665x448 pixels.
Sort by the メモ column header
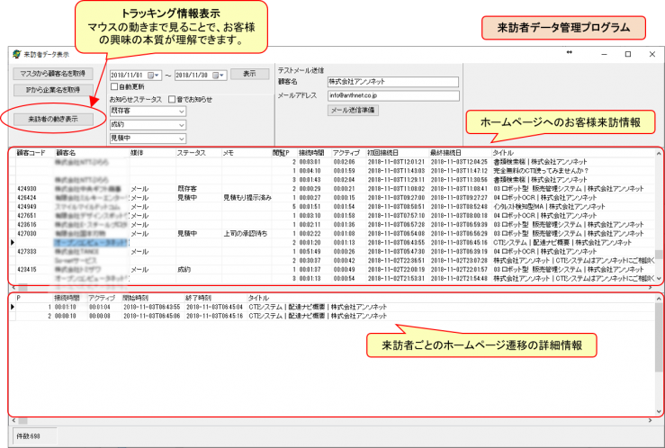[x=229, y=153]
